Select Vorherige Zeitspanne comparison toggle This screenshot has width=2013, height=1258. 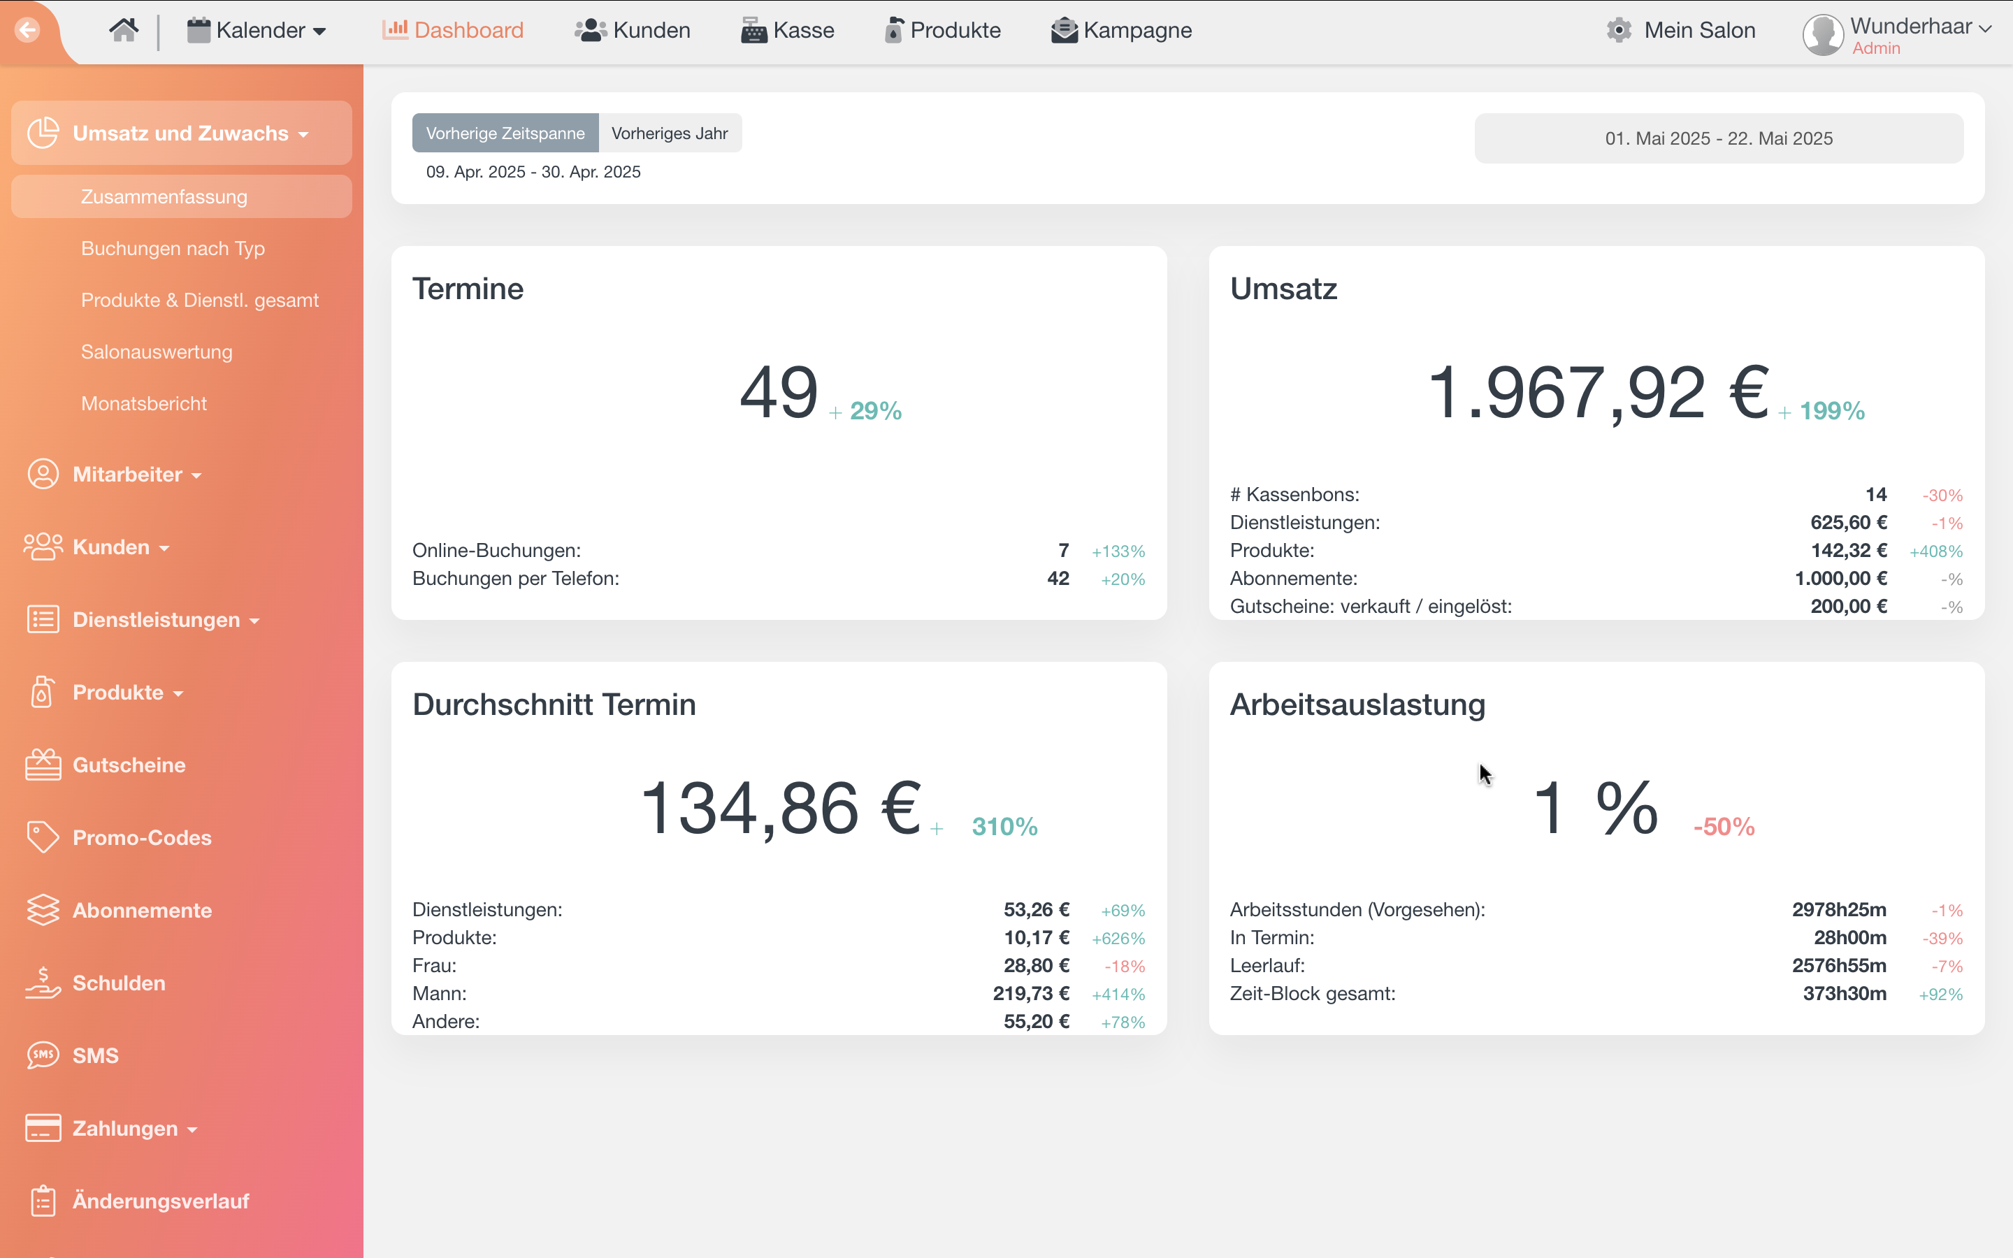pyautogui.click(x=505, y=133)
